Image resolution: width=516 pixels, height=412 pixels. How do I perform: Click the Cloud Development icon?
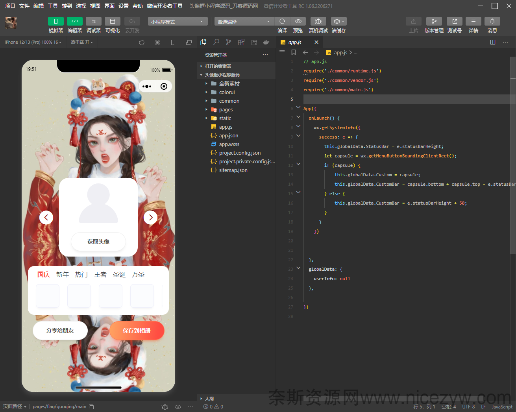tap(132, 21)
